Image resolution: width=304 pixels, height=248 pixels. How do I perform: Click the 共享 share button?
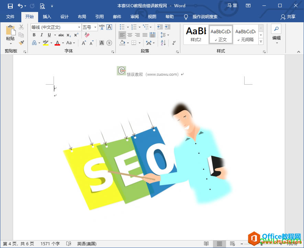pos(288,17)
